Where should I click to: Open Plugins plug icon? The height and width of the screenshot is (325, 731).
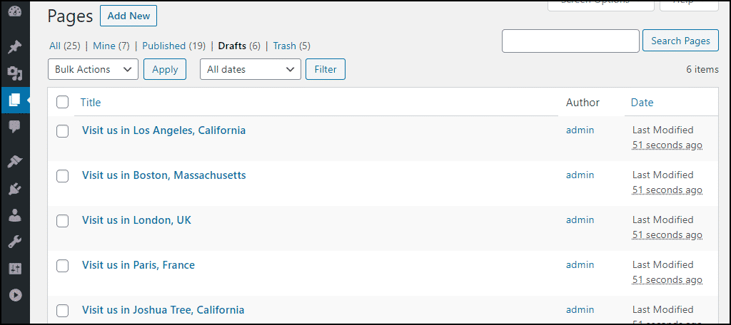pyautogui.click(x=15, y=188)
